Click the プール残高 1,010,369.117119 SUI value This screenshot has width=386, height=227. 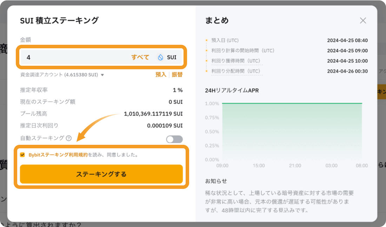point(153,114)
